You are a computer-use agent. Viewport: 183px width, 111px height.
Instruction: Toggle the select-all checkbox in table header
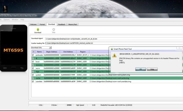point(33,52)
